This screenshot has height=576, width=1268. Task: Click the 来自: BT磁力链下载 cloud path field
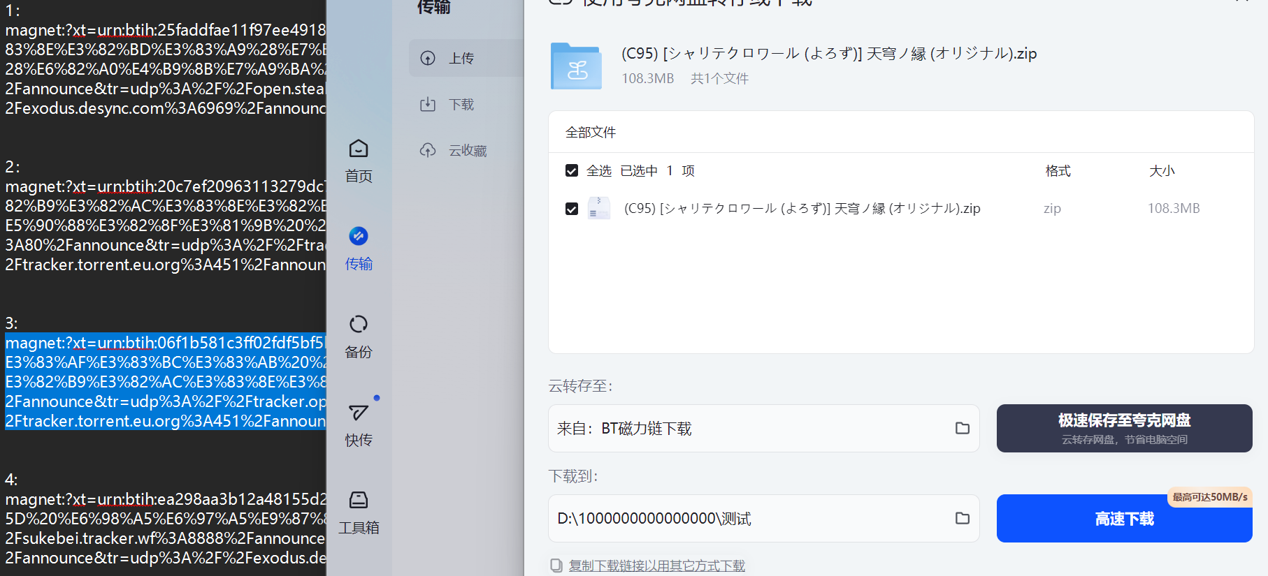click(x=764, y=428)
